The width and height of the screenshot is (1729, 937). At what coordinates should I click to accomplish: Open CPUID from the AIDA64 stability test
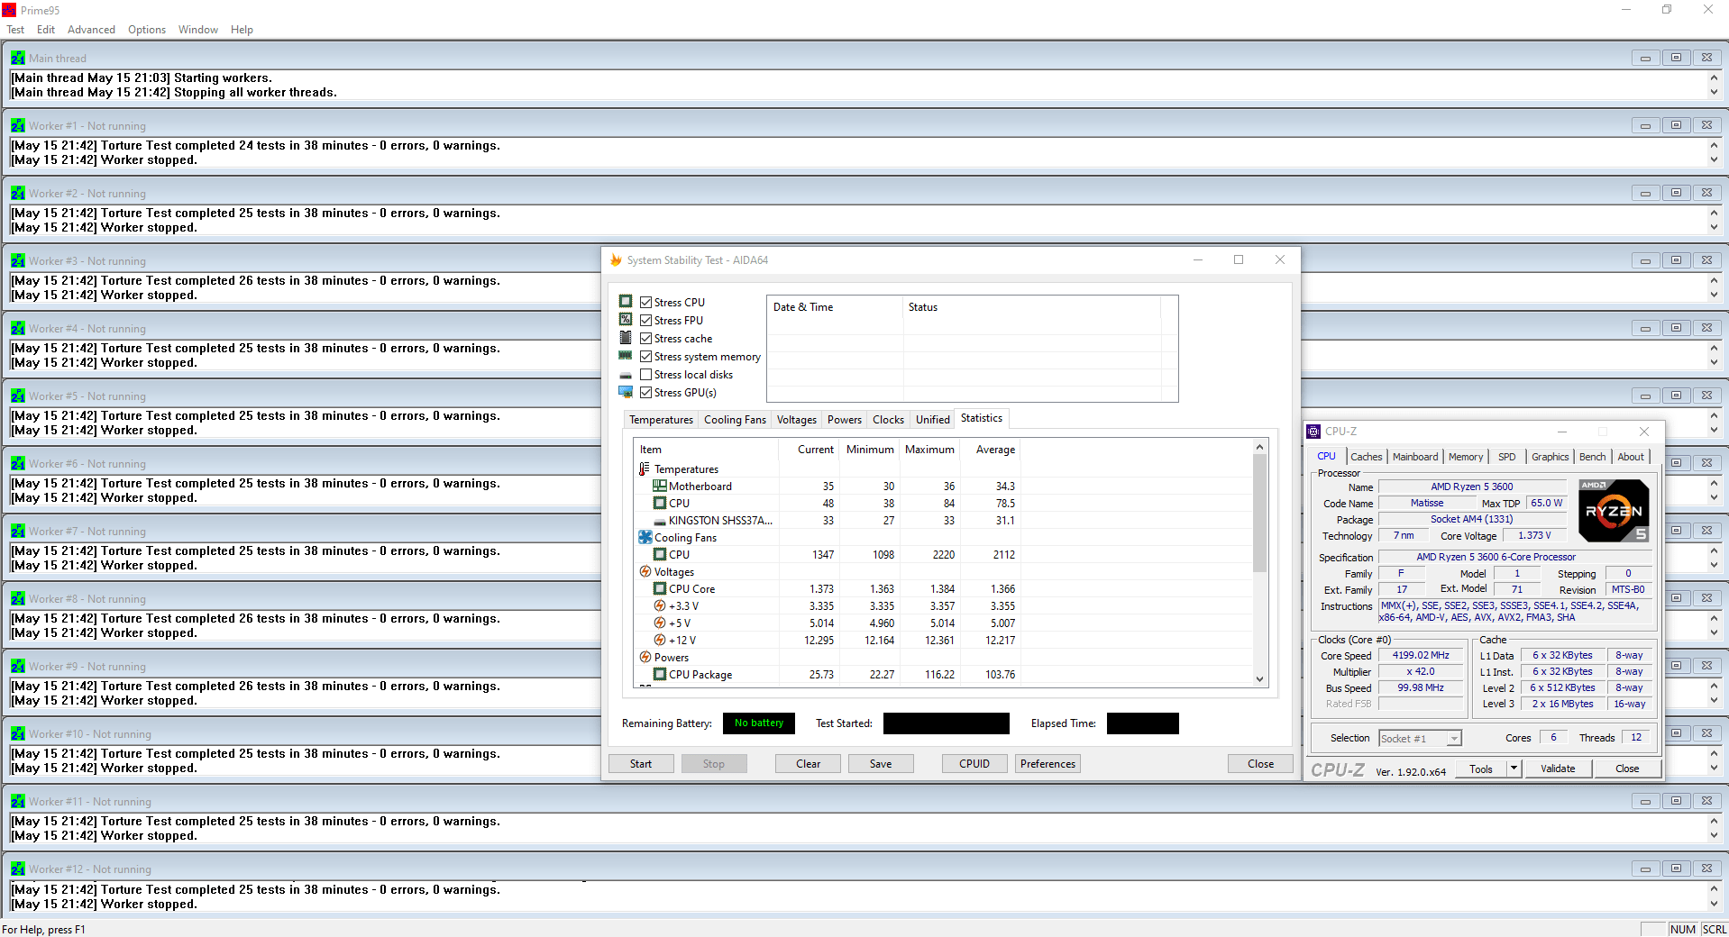(x=974, y=764)
